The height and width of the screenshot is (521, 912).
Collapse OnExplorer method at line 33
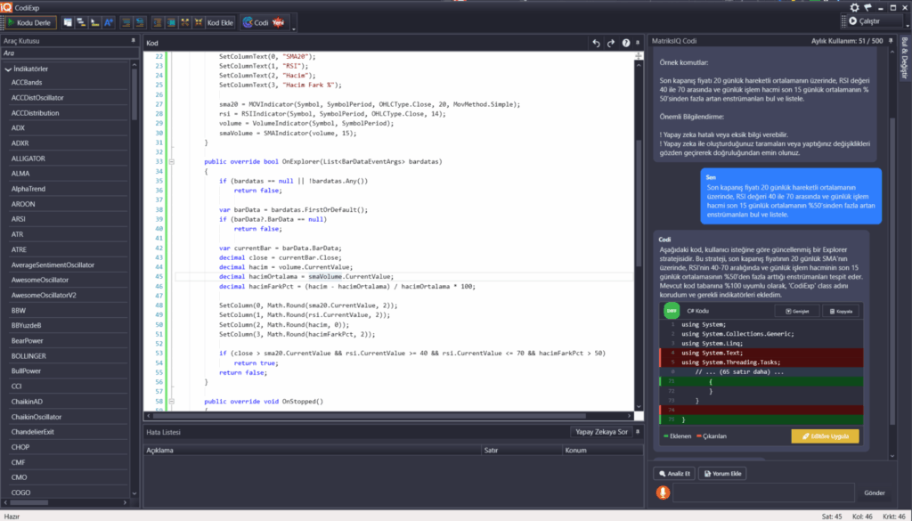171,162
